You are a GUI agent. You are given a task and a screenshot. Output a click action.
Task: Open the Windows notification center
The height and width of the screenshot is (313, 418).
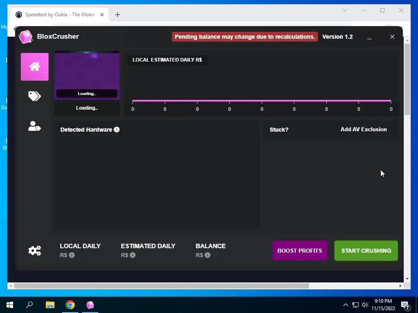tap(405, 305)
